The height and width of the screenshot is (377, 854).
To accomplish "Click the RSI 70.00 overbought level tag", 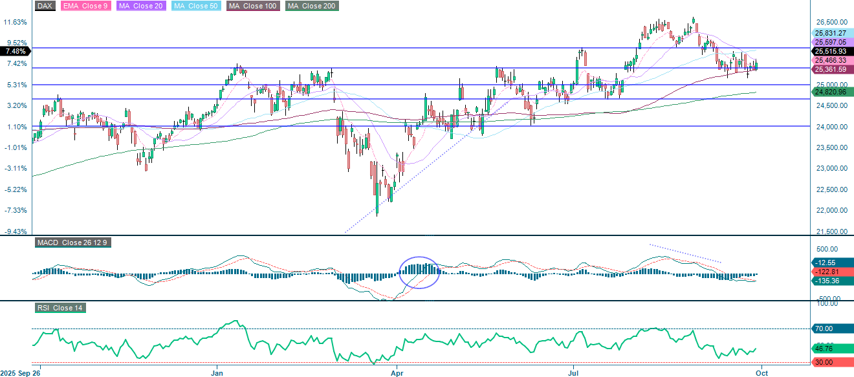I will click(x=832, y=329).
